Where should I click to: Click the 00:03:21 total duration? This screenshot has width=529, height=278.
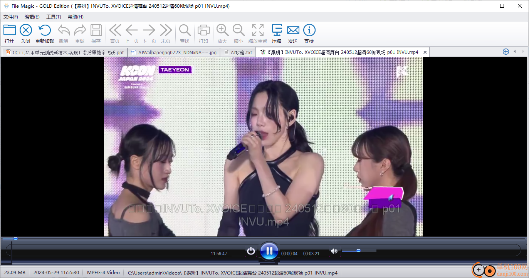point(311,254)
